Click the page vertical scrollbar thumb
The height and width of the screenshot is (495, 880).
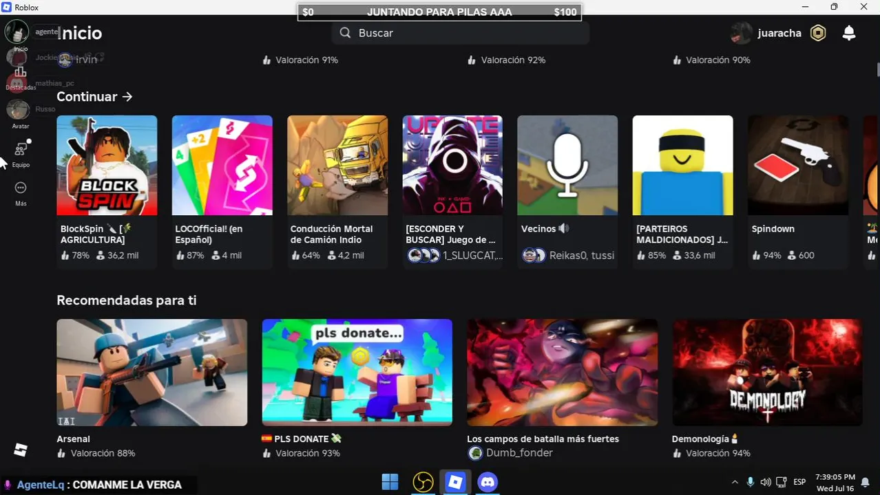[877, 70]
